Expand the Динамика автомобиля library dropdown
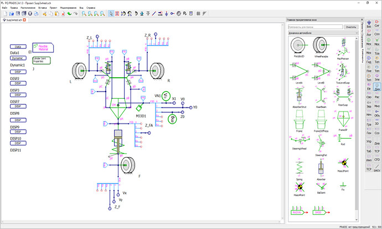Image resolution: width=382 pixels, height=229 pixels. (323, 33)
